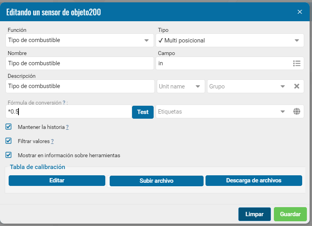312x226 pixels.
Task: Click the conversion formula input with *0.5
Action: tap(69, 112)
